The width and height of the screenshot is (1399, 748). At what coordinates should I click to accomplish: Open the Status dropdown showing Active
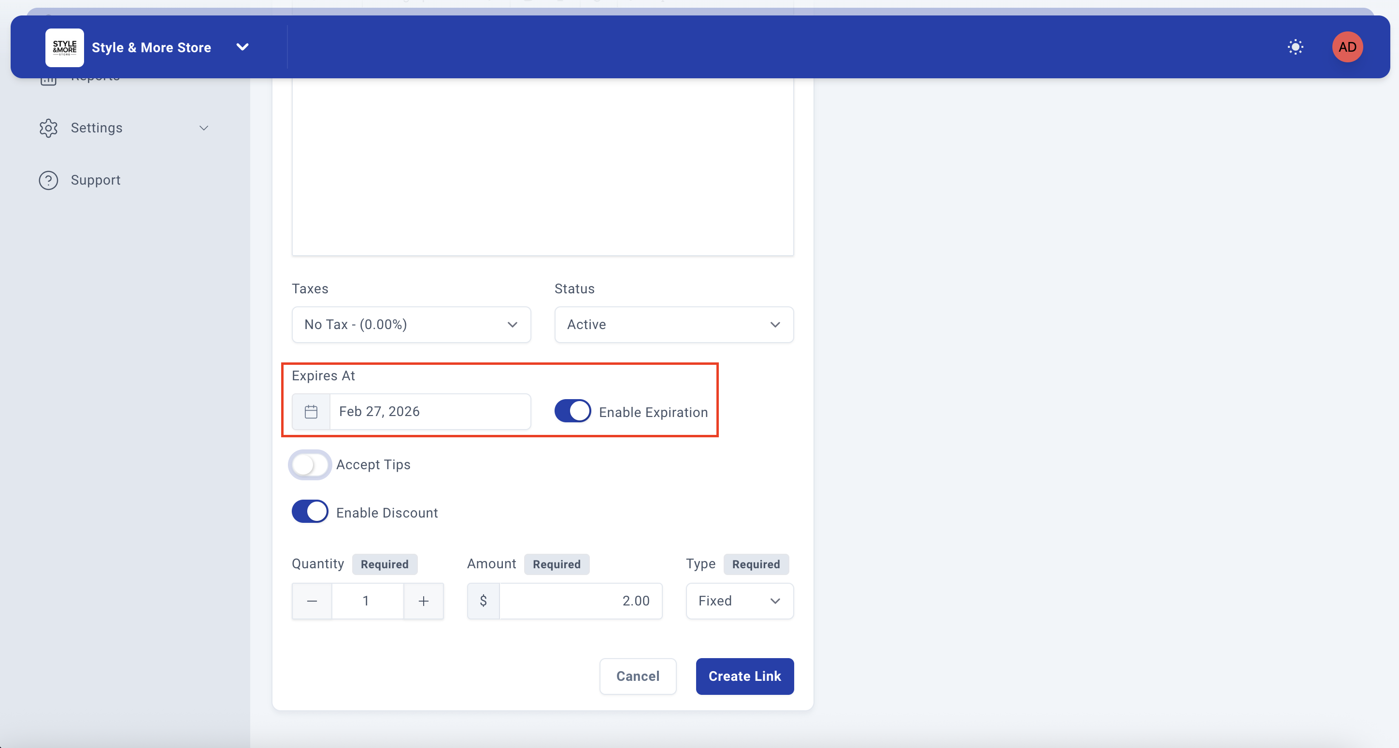tap(673, 325)
